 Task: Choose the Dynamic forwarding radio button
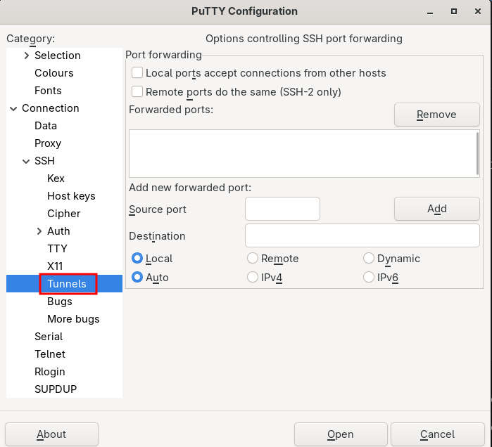pos(369,259)
